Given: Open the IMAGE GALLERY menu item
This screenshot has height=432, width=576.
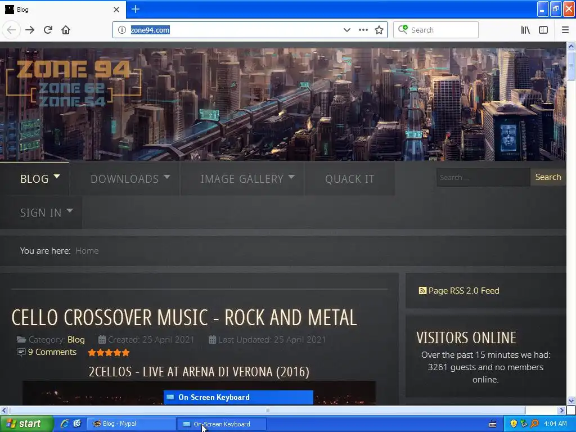Looking at the screenshot, I should 242,179.
